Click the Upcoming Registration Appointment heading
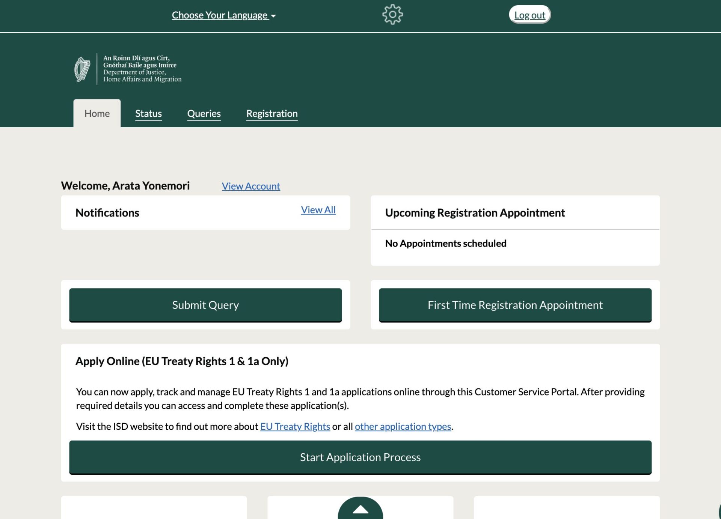 point(475,213)
